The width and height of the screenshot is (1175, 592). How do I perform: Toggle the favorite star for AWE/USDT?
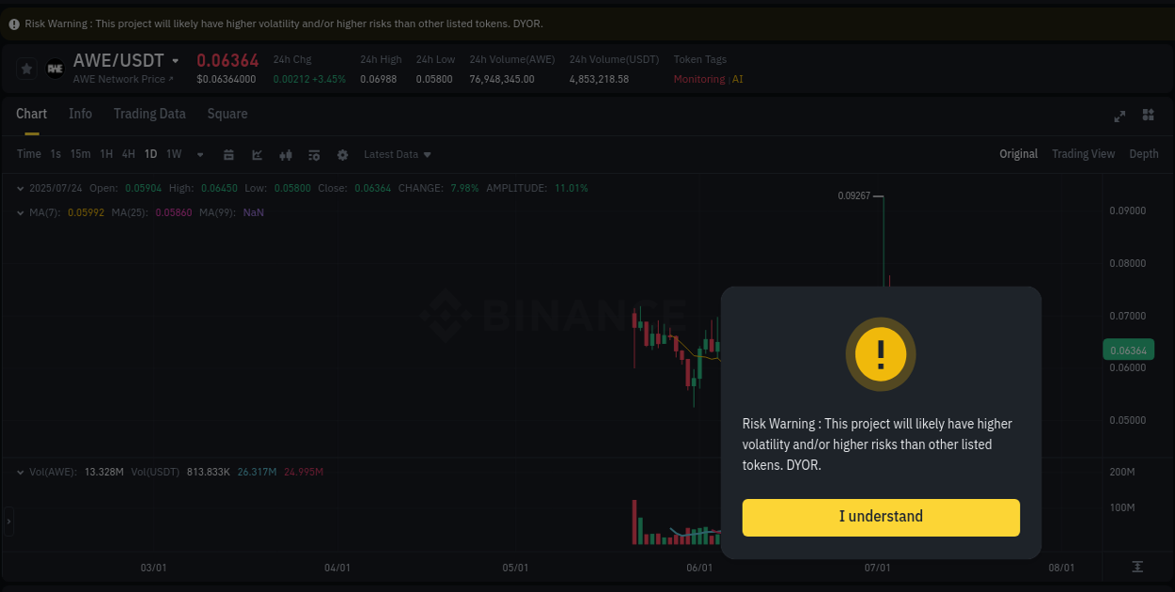click(x=25, y=68)
